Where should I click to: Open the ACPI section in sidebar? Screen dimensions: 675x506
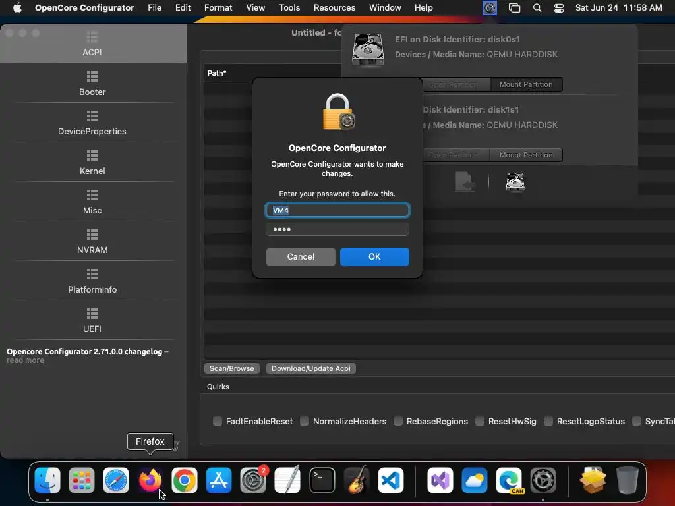tap(92, 44)
